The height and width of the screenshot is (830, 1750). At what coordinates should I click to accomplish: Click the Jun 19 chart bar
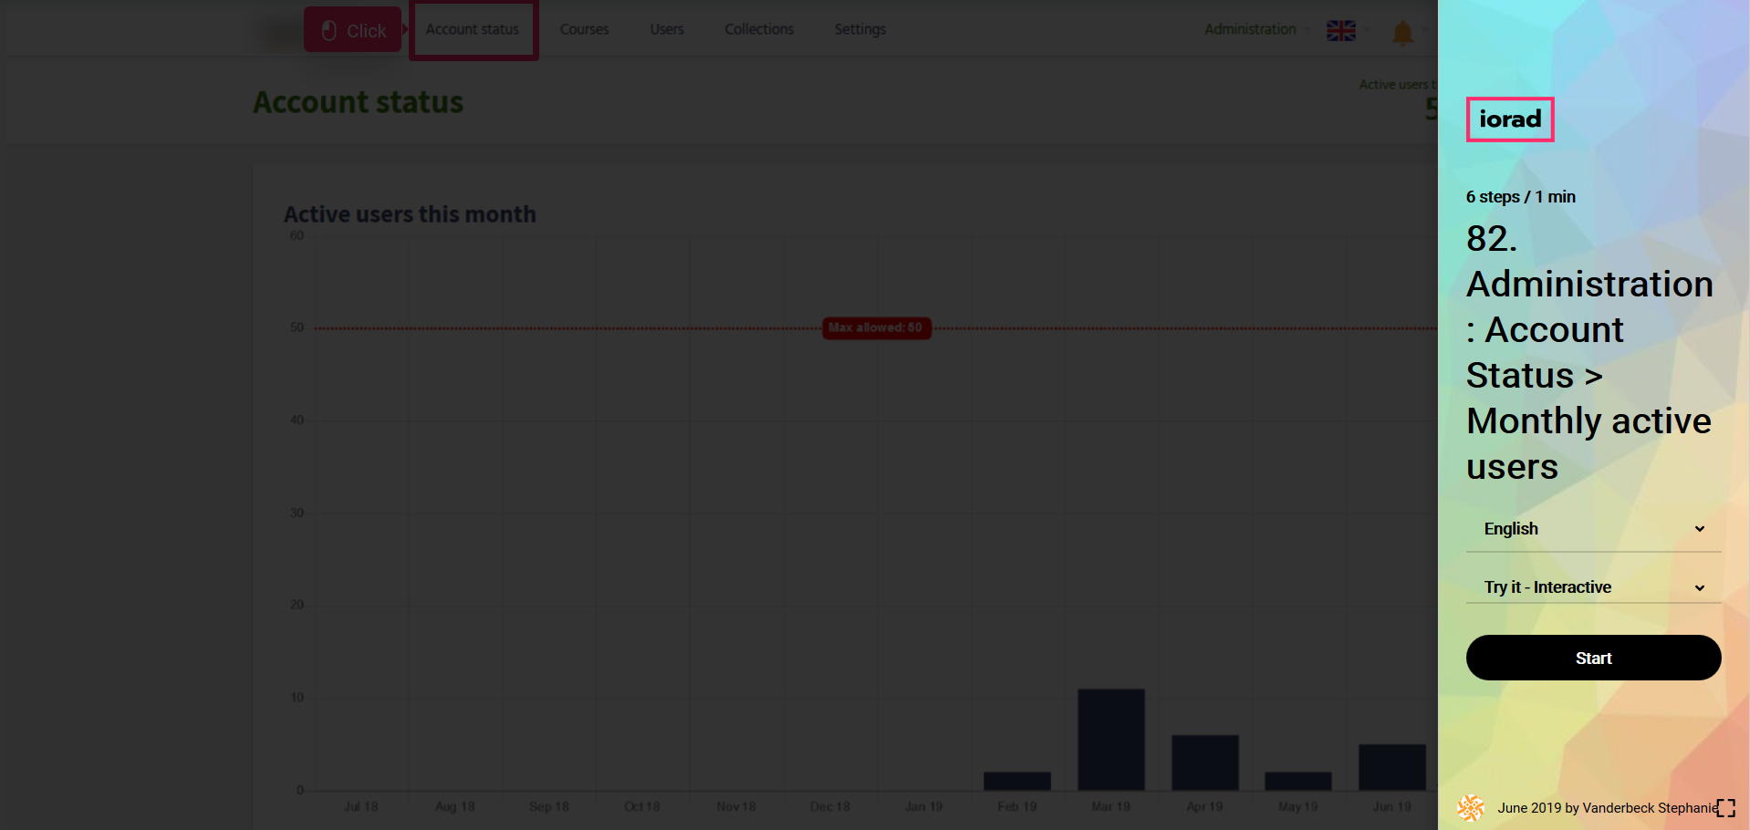click(1391, 767)
